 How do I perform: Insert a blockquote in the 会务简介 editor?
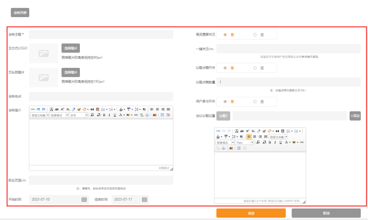pos(92,109)
